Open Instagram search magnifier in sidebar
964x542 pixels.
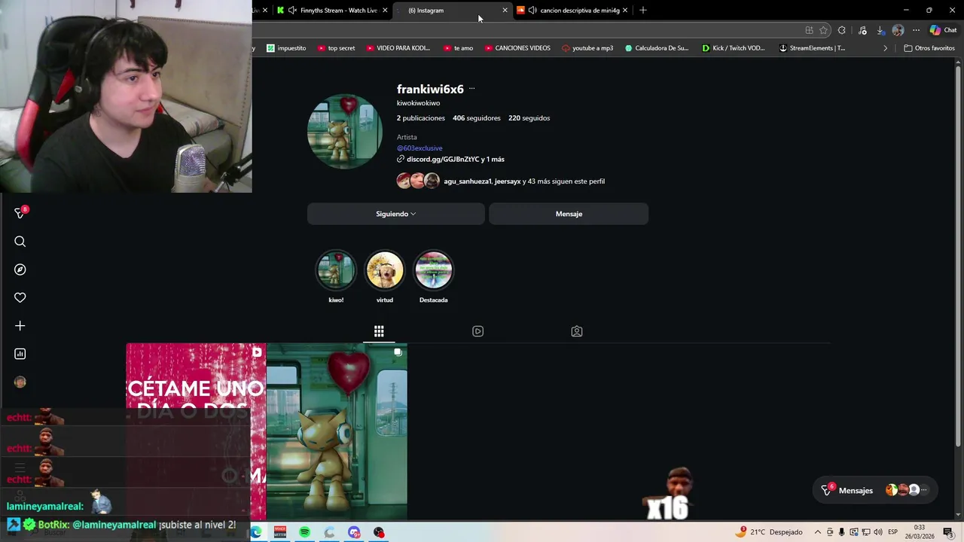(x=20, y=242)
